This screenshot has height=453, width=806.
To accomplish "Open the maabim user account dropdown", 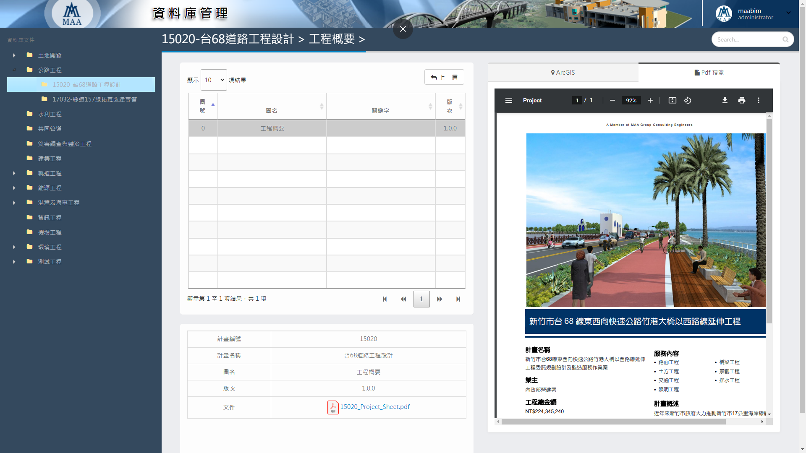I will 789,13.
